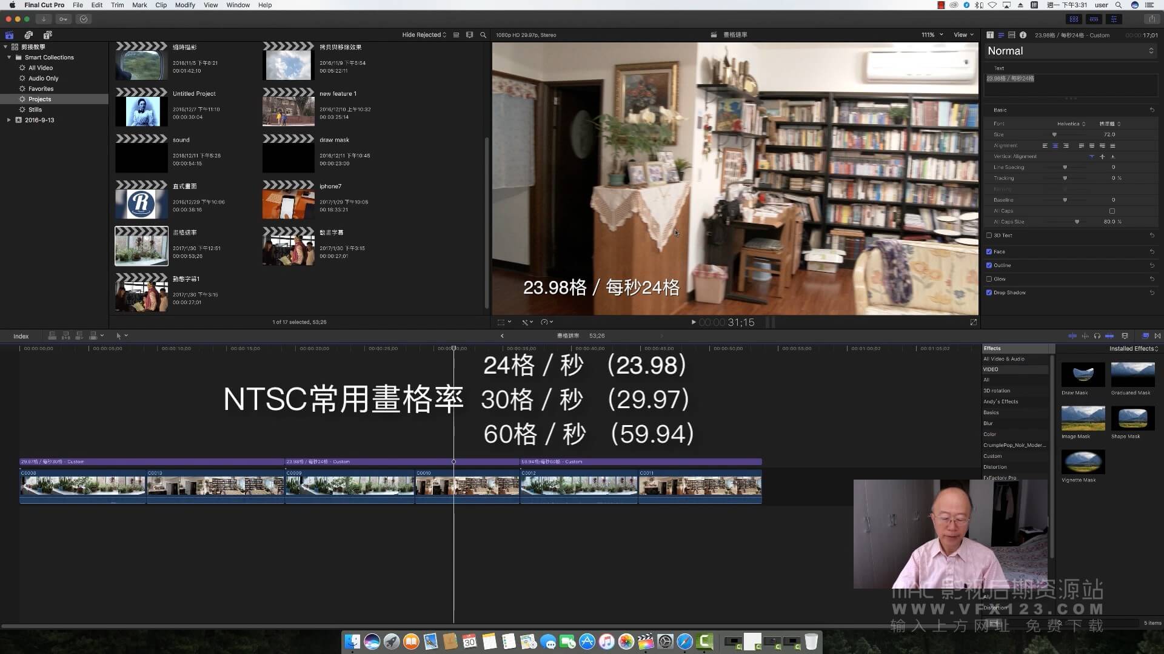Adjust the All Caps Size slider

(1077, 222)
